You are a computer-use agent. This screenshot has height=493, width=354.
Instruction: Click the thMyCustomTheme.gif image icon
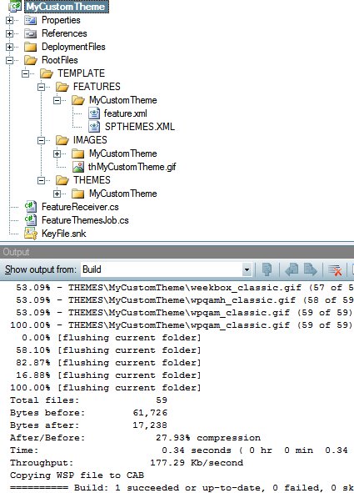tap(78, 167)
